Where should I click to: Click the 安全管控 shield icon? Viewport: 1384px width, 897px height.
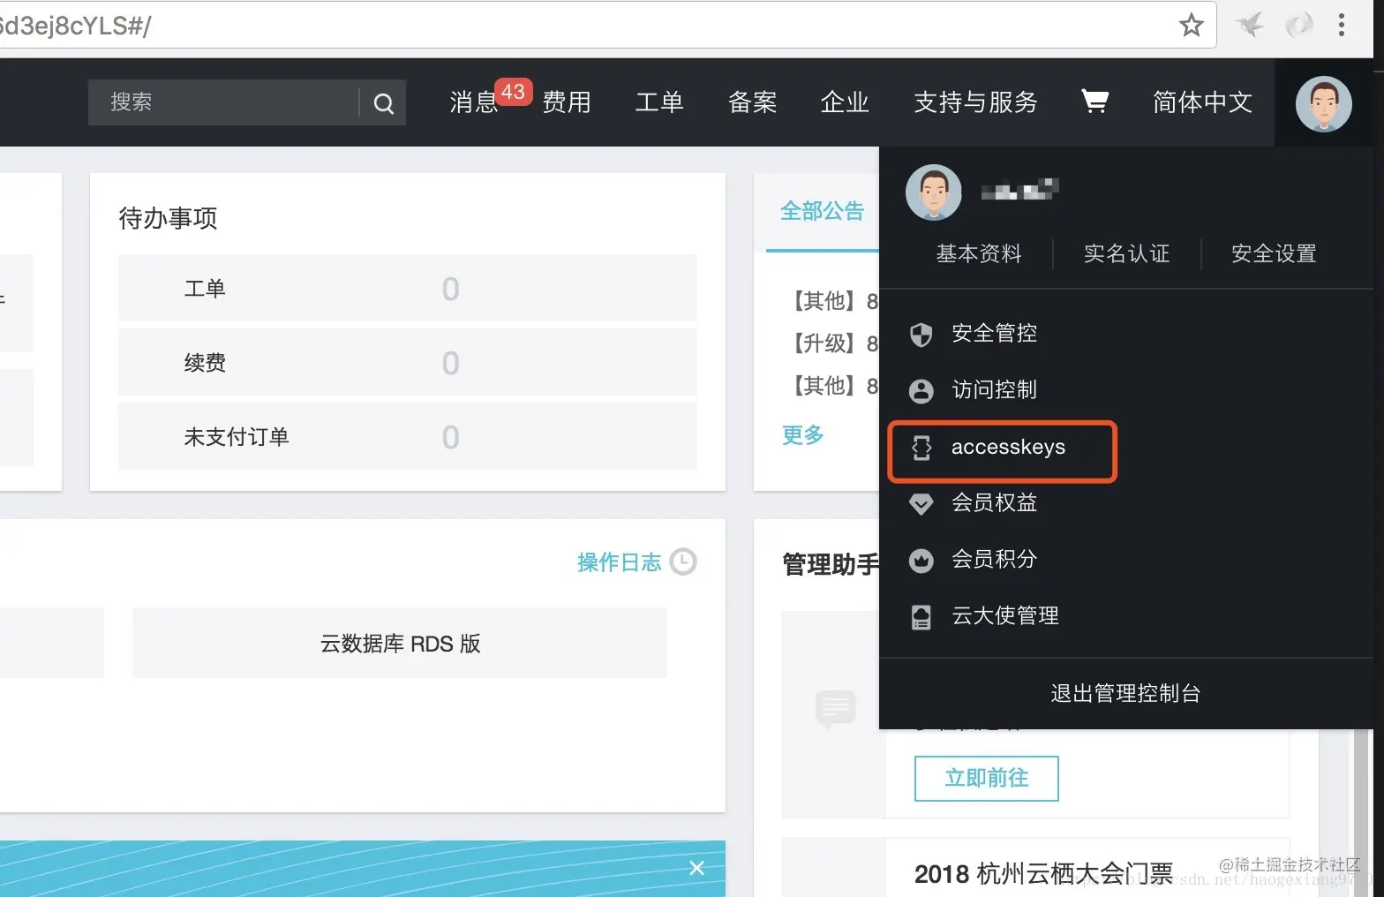coord(921,334)
